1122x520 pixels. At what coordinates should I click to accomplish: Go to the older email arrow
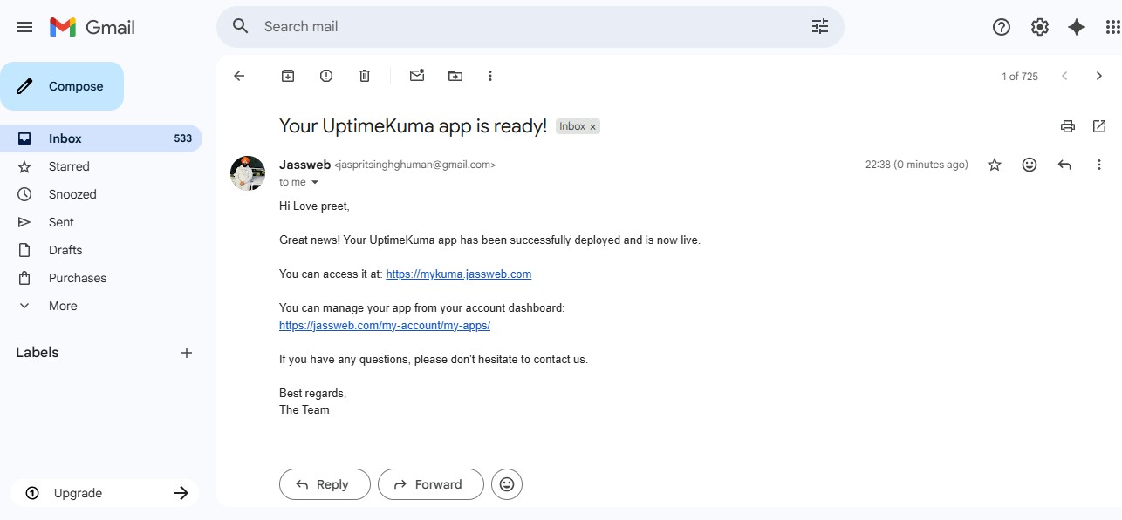click(x=1099, y=76)
